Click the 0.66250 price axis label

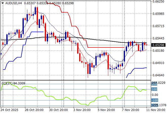[158, 1]
